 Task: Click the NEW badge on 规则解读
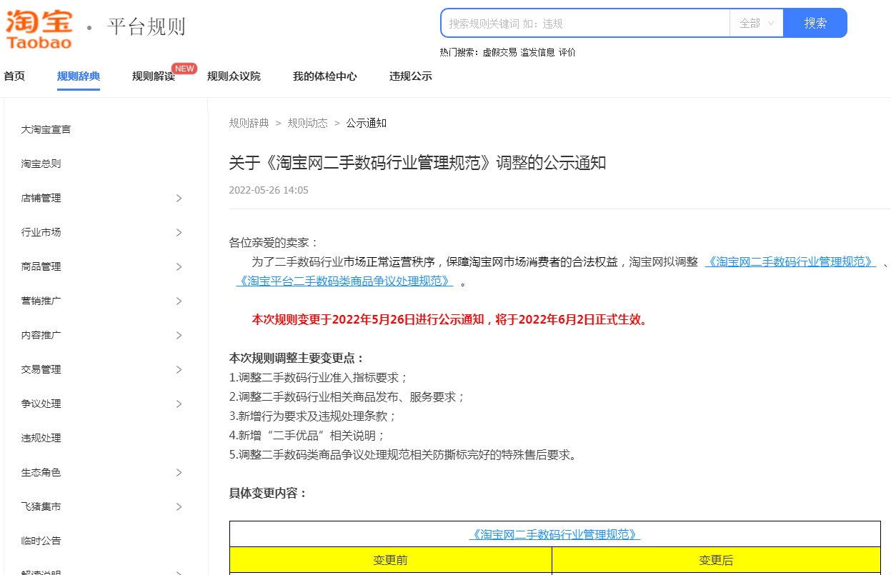(x=184, y=69)
